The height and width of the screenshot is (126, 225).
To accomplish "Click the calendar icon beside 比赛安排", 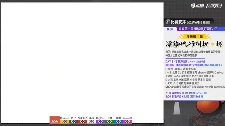I will click(x=168, y=22).
